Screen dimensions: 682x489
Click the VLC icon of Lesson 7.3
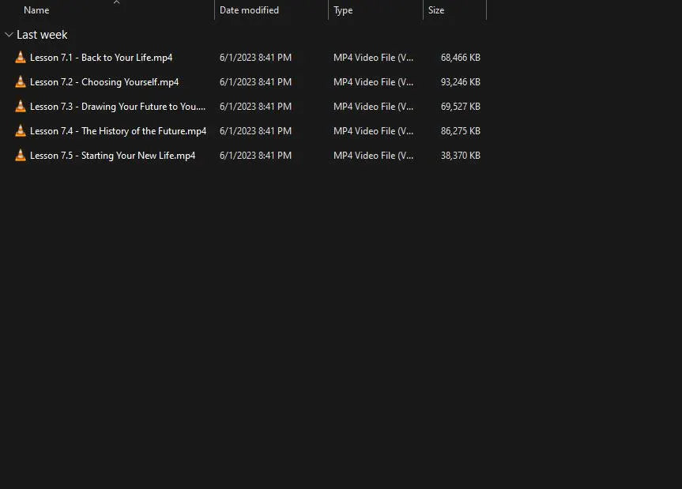21,107
